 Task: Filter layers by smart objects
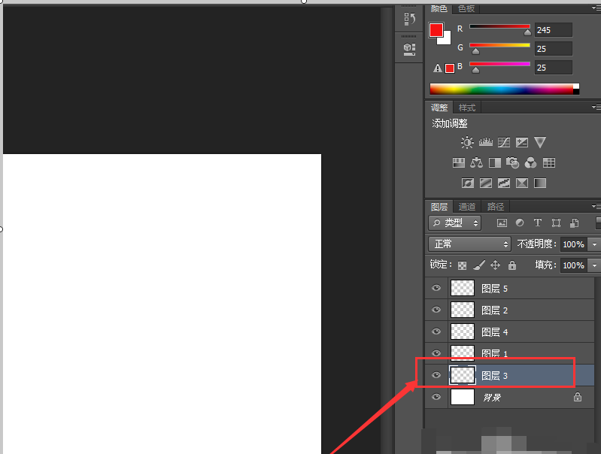(574, 223)
